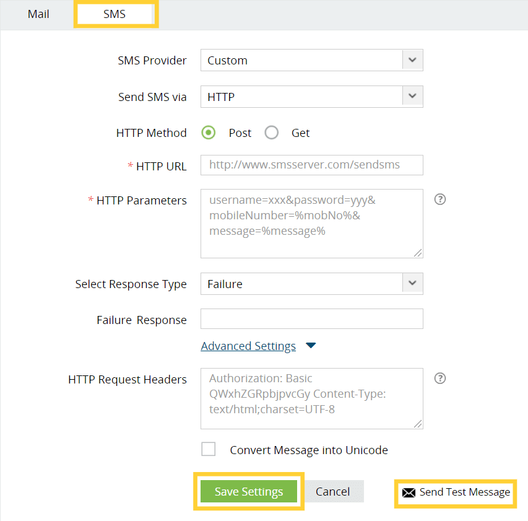Click the Cancel button

(333, 492)
